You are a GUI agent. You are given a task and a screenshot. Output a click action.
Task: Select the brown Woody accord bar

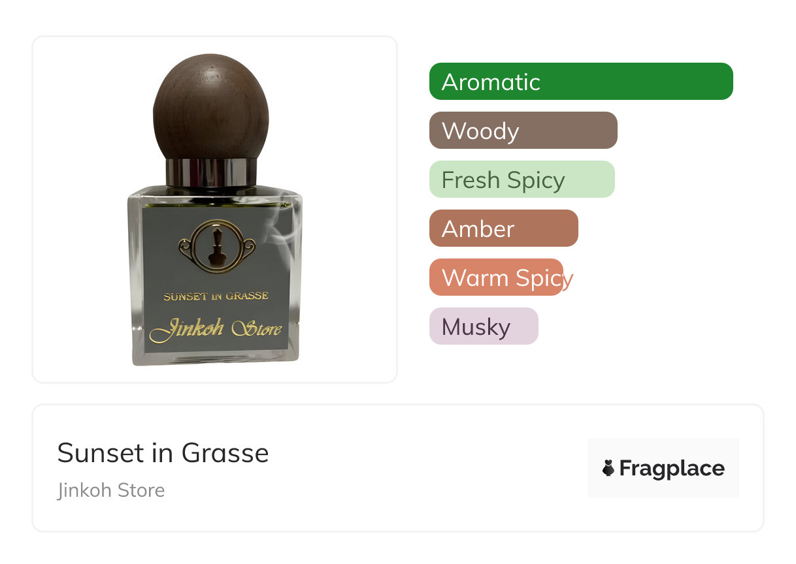tap(523, 131)
